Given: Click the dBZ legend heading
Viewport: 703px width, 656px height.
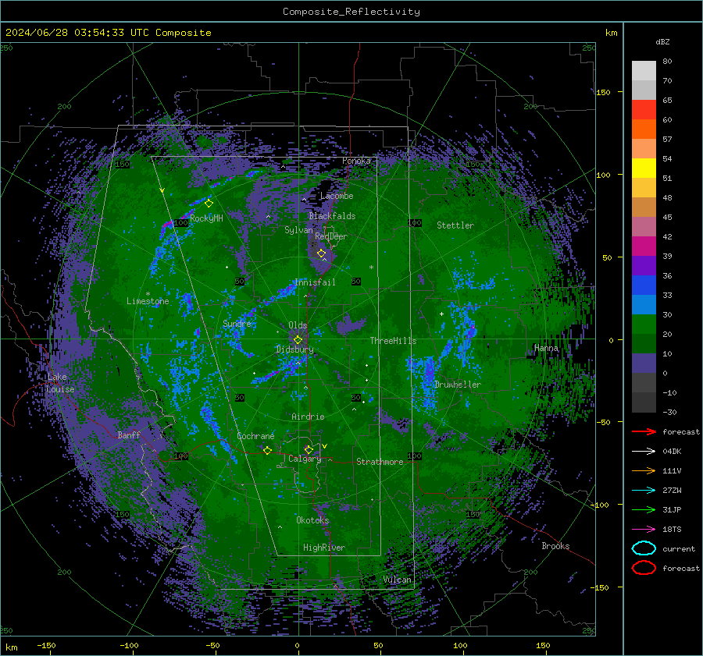Looking at the screenshot, I should (662, 41).
